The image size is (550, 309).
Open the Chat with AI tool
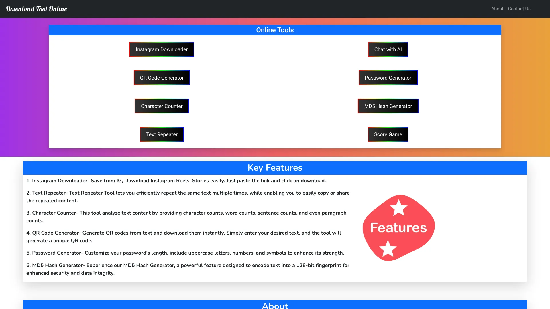[x=388, y=49]
